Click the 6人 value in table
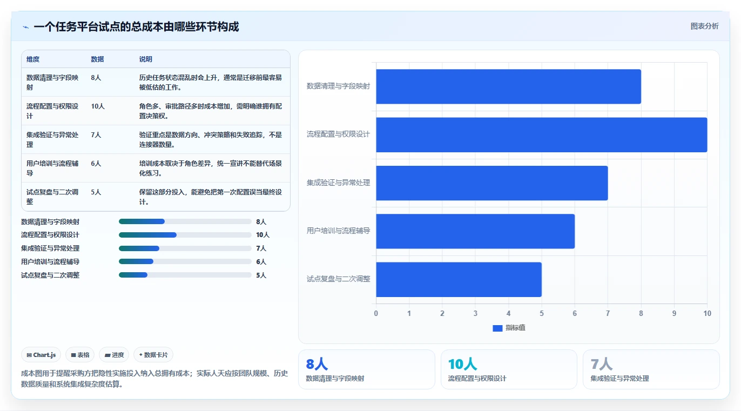 (96, 164)
